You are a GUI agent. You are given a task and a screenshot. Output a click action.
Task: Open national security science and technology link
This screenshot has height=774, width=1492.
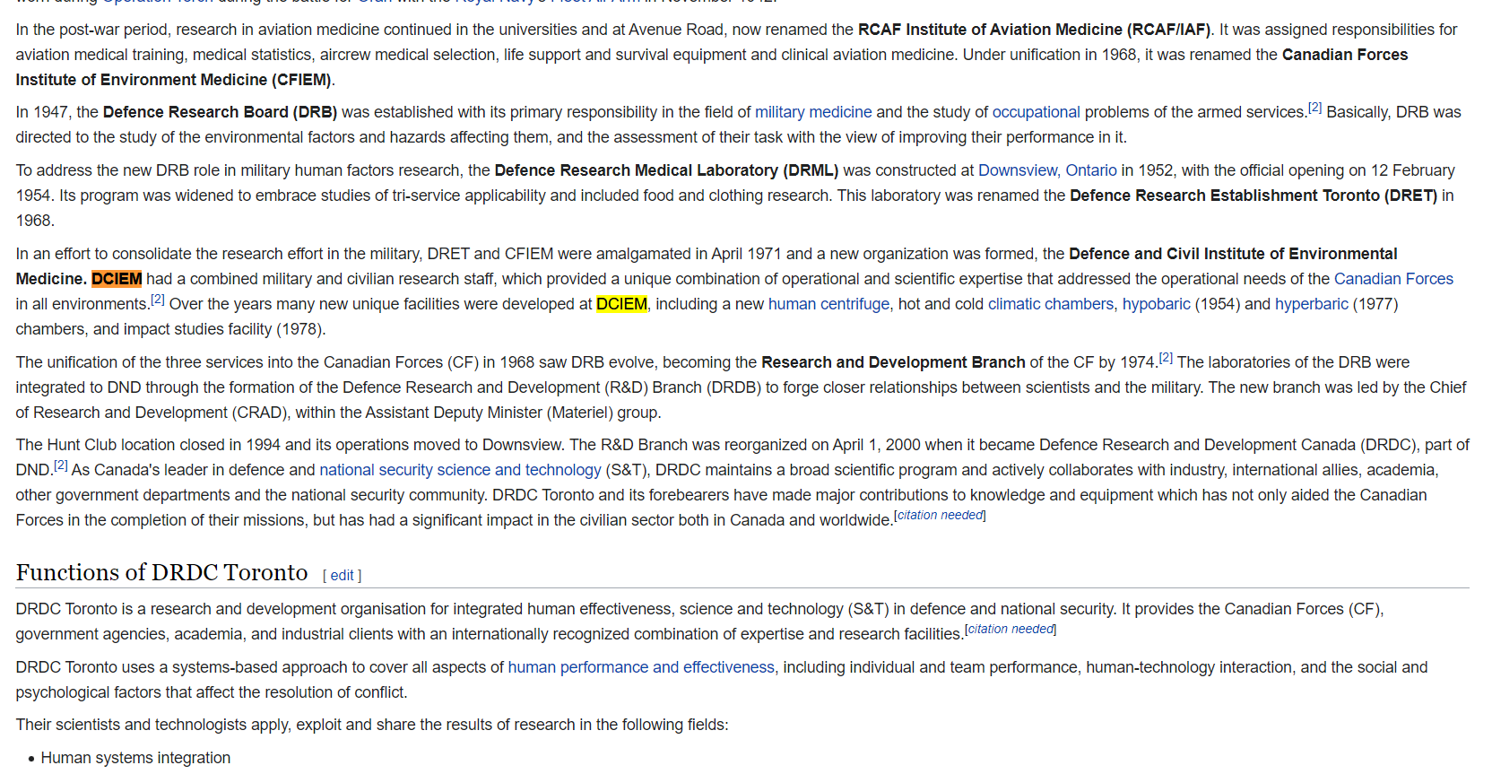tap(460, 470)
